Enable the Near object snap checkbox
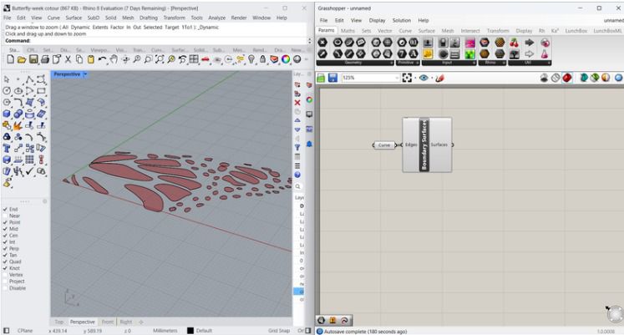Screen dimensions: 624x335 pos(5,216)
